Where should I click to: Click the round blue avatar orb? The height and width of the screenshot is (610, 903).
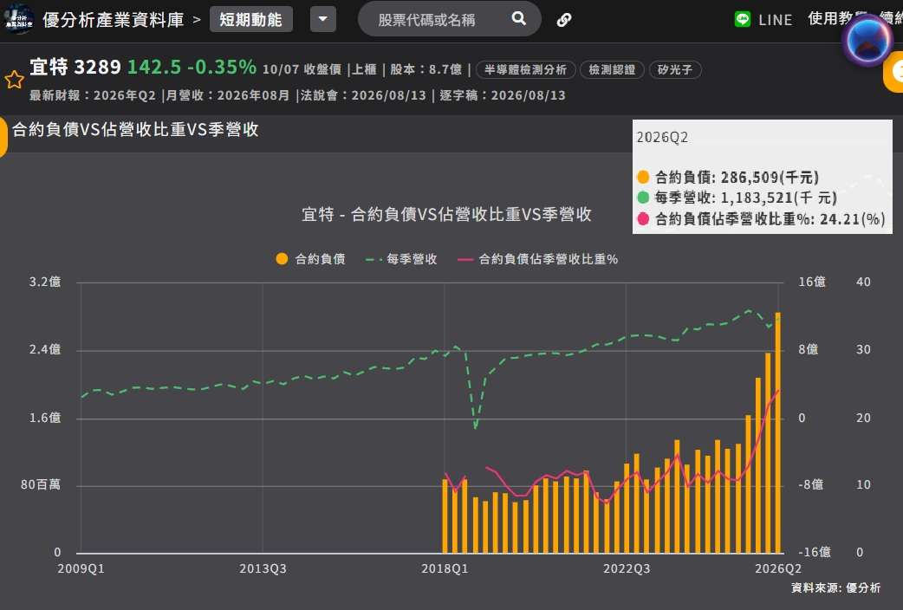(x=867, y=41)
